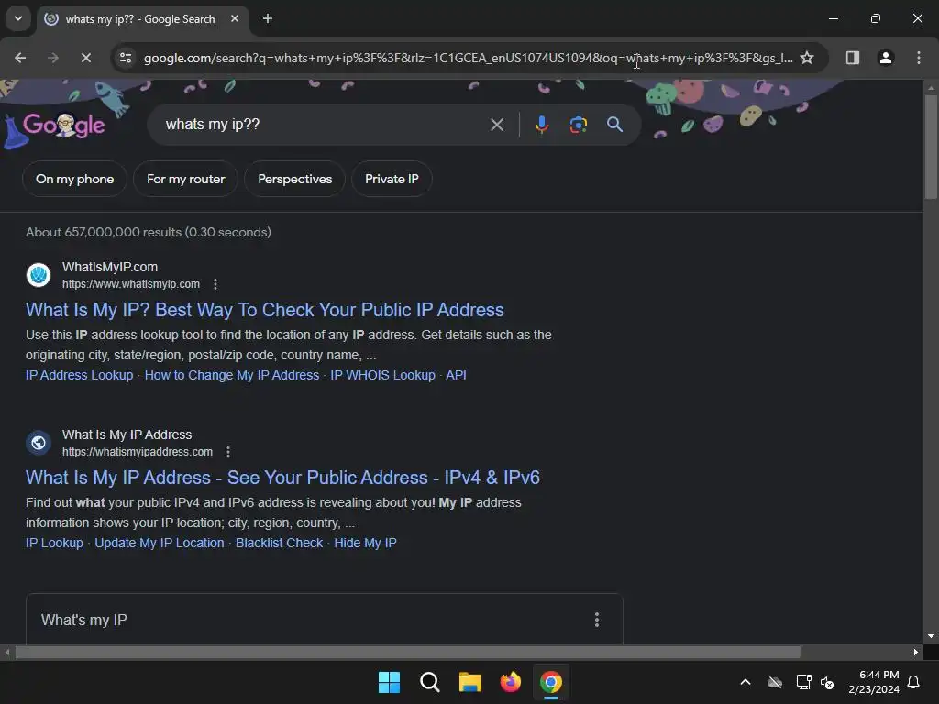Open WhatIsMyIP.com result options menu
This screenshot has width=939, height=704.
tap(215, 284)
